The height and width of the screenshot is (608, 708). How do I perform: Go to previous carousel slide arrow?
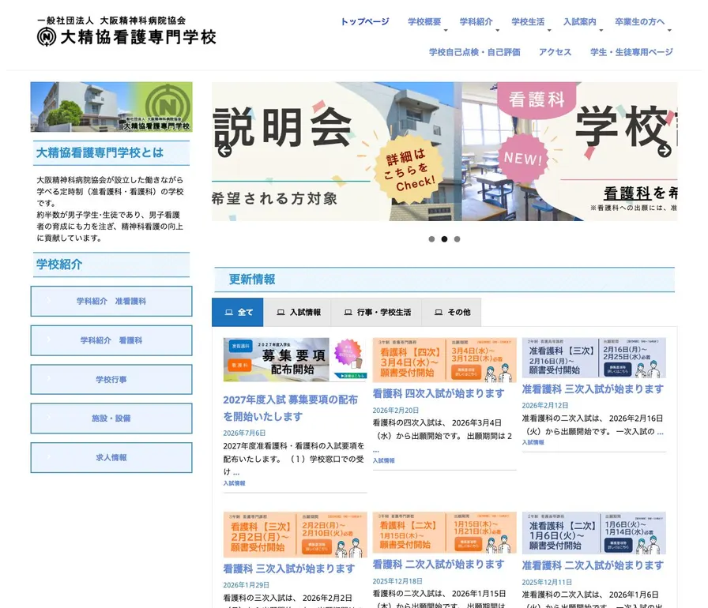point(225,151)
